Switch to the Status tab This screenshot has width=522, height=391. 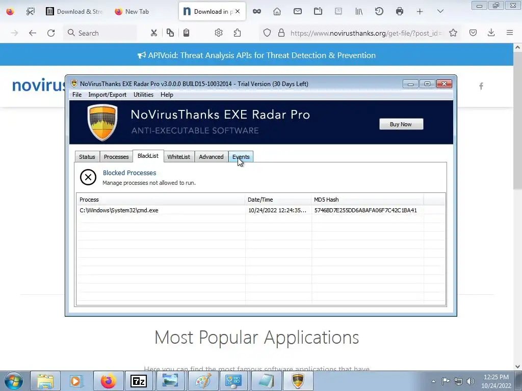pyautogui.click(x=87, y=157)
